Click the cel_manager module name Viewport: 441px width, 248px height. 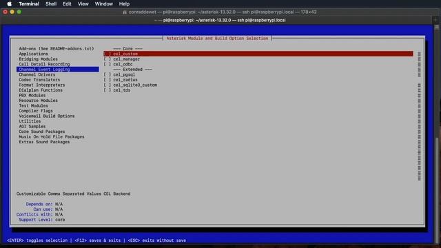[127, 59]
